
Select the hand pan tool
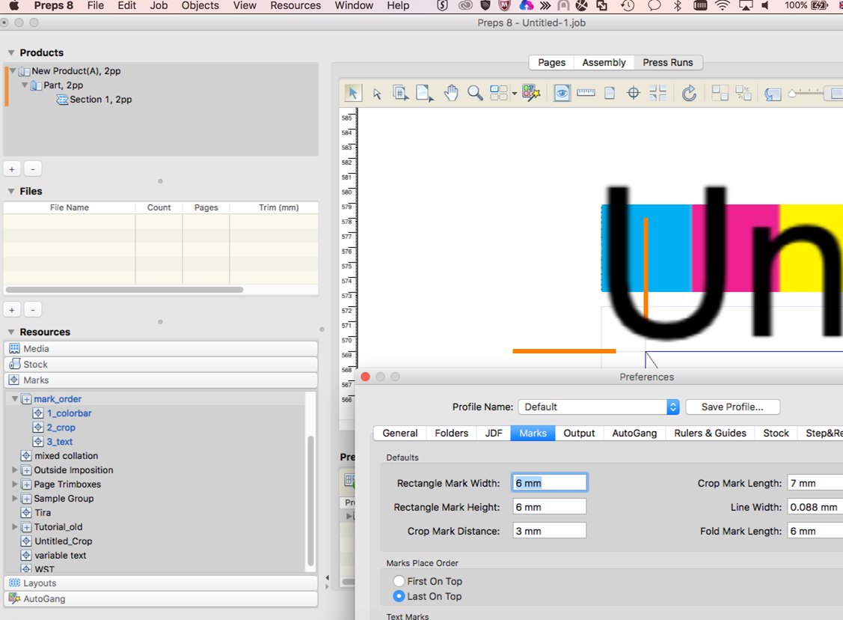[x=450, y=93]
